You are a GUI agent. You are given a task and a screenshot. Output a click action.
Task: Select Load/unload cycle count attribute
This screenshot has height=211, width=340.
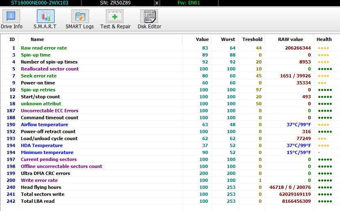pyautogui.click(x=49, y=138)
